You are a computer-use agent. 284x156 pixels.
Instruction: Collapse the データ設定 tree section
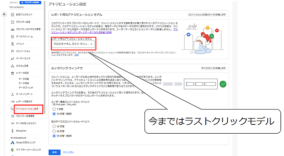[x=17, y=73]
